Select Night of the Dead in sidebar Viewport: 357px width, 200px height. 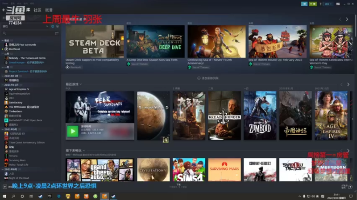[x=19, y=178]
